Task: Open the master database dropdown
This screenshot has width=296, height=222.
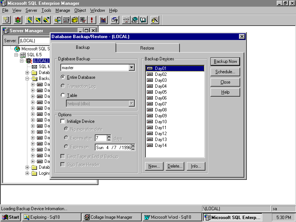Action: pos(131,68)
